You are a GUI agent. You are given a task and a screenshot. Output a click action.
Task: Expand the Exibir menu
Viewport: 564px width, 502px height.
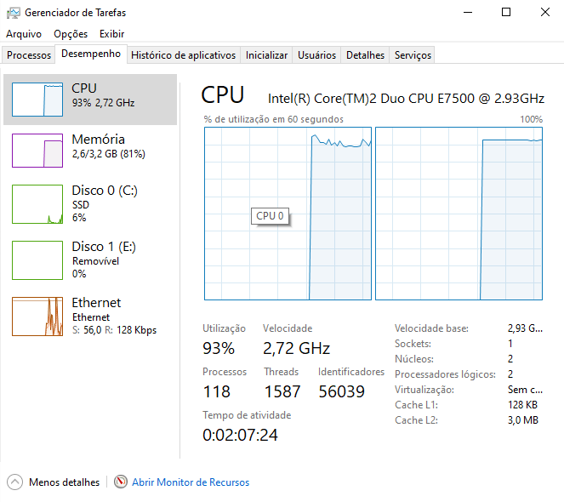tap(112, 34)
